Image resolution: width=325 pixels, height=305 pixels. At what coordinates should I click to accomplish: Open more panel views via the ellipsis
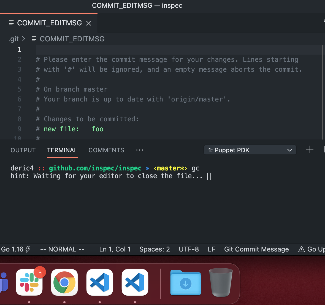(139, 150)
